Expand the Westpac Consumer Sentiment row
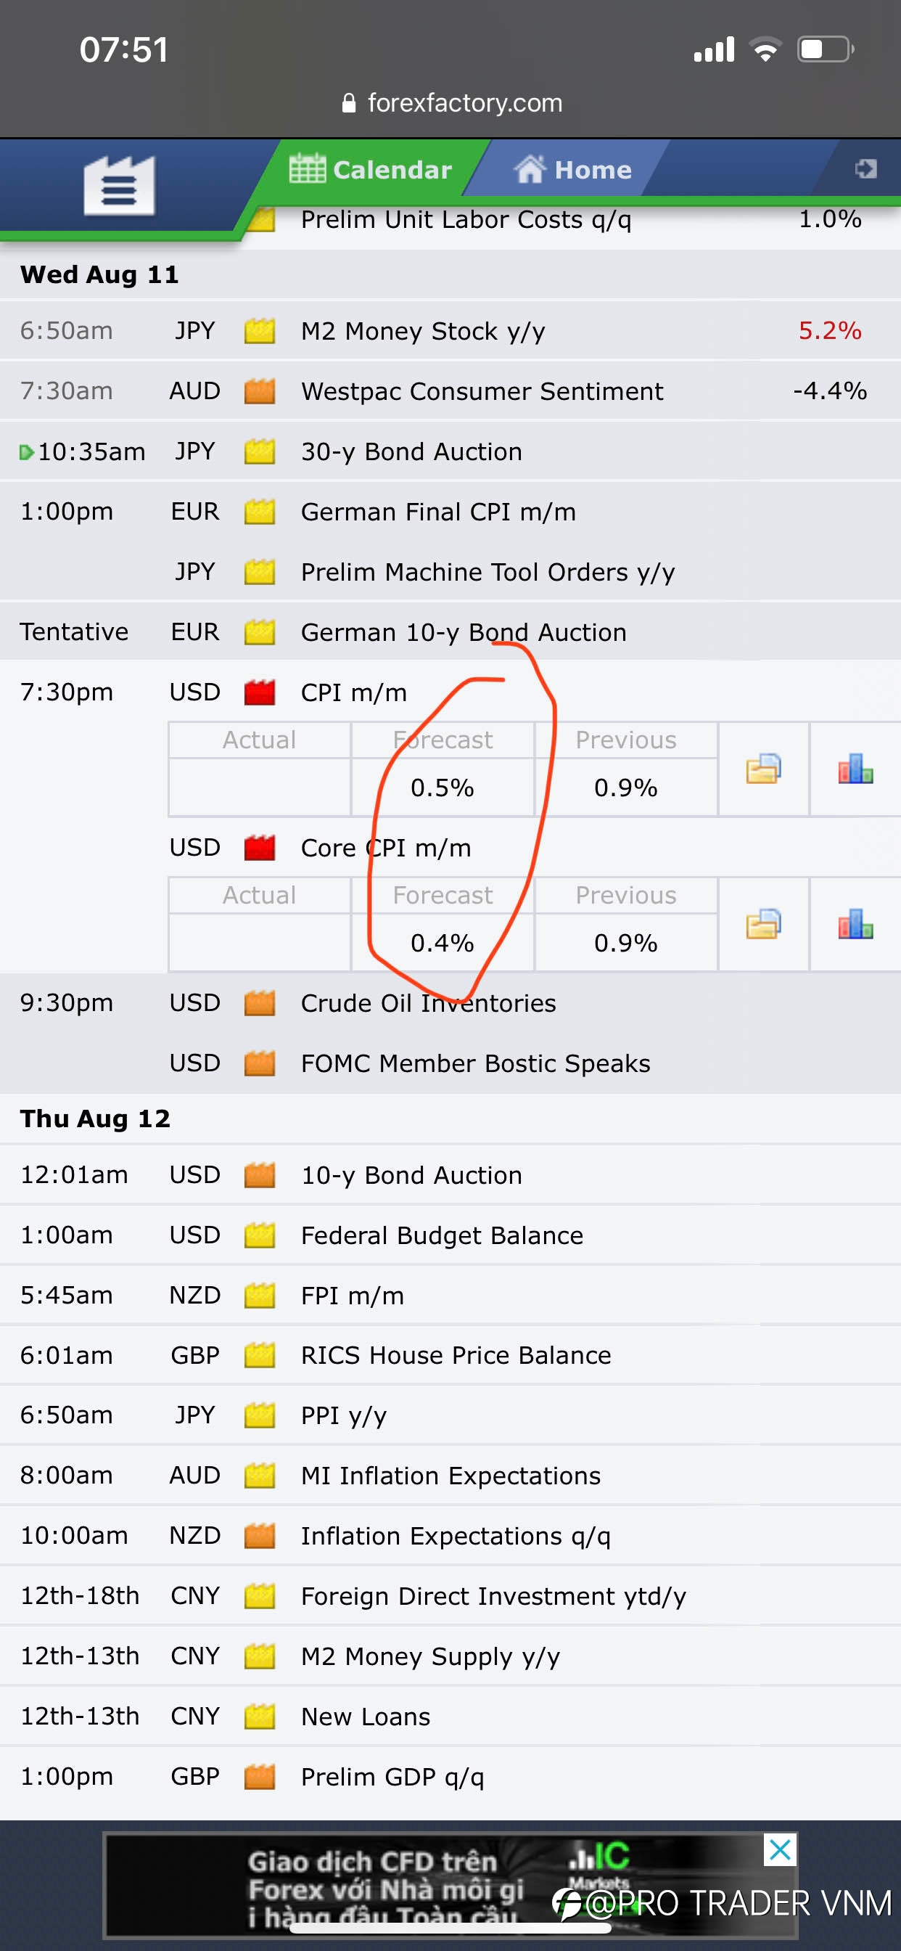 [450, 390]
